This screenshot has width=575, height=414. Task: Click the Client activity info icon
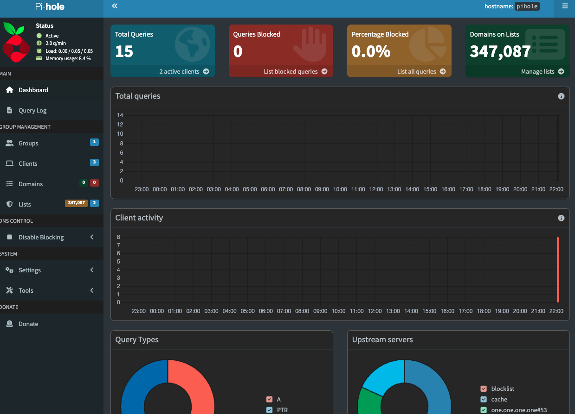click(561, 218)
